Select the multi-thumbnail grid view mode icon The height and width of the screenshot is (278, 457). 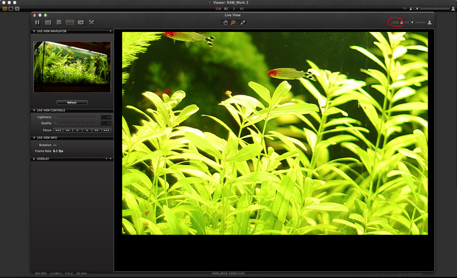tap(5, 9)
